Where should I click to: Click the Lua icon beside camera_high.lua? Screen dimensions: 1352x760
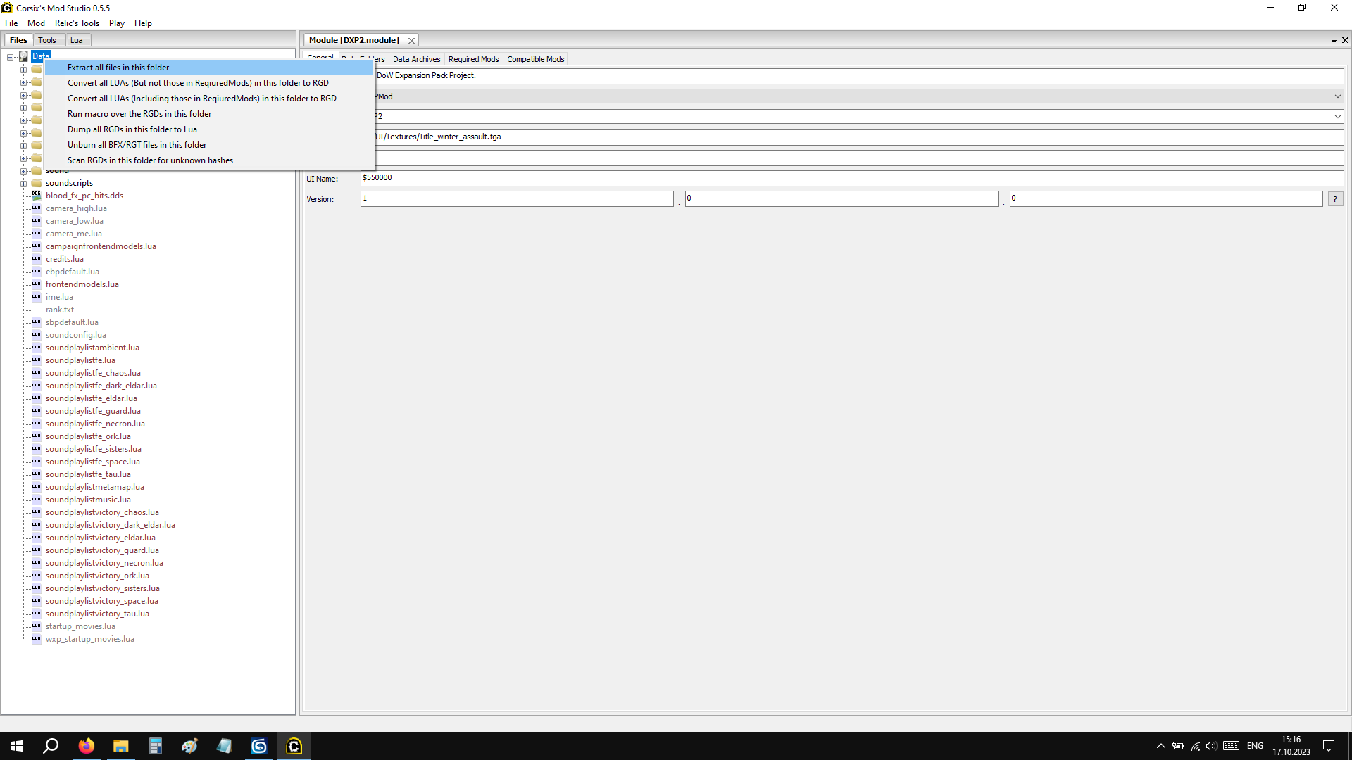click(36, 208)
